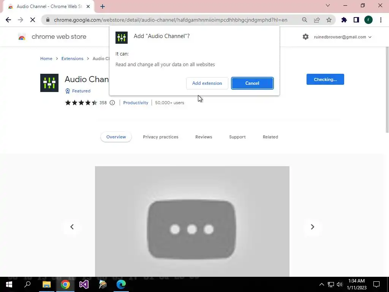Go to Home breadcrumb
Screen dimensions: 389x292
pos(46,59)
